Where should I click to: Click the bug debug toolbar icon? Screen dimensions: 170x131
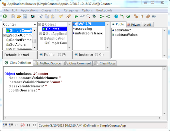click(x=94, y=16)
